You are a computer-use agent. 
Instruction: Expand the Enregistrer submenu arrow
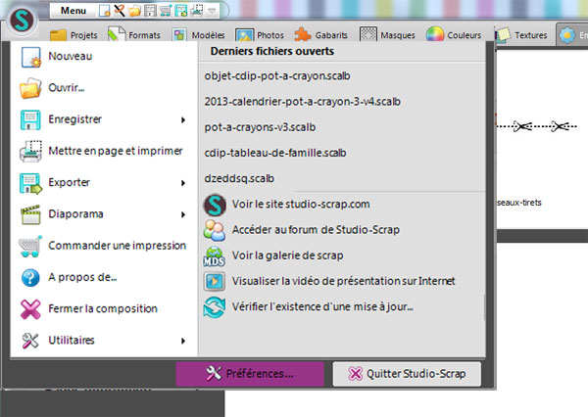tap(183, 119)
